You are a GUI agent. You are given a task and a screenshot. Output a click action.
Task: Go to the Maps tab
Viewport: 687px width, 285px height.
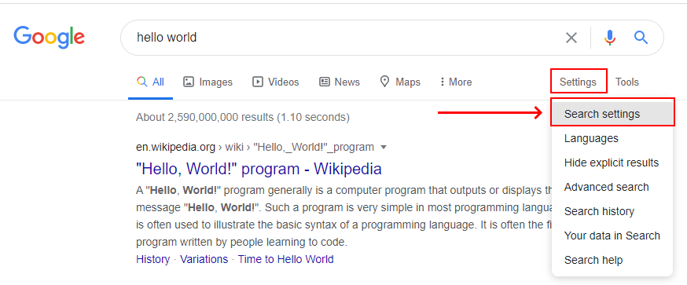click(400, 82)
